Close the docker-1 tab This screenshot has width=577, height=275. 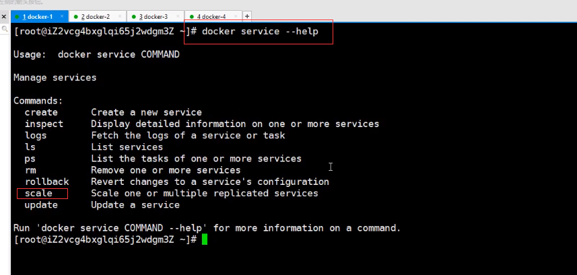tap(62, 16)
